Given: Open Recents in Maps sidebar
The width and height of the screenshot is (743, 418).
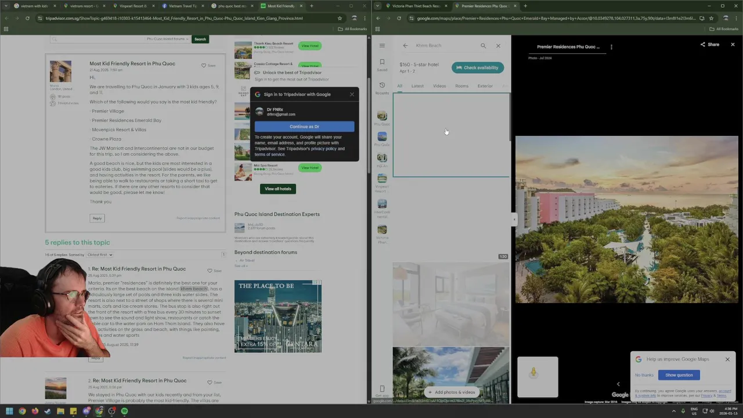Looking at the screenshot, I should pos(382,88).
